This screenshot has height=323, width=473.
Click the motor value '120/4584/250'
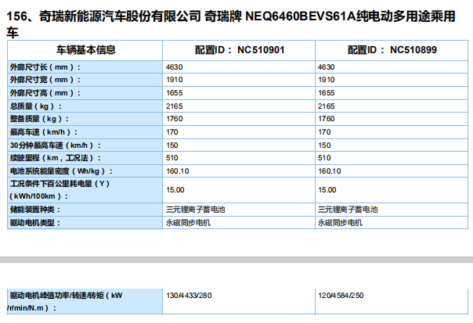(341, 296)
